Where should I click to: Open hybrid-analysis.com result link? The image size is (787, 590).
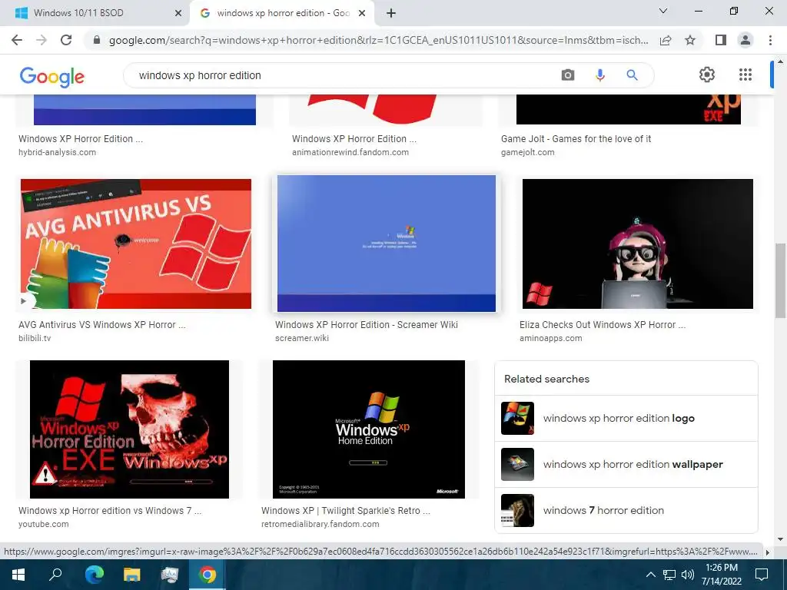pos(57,153)
